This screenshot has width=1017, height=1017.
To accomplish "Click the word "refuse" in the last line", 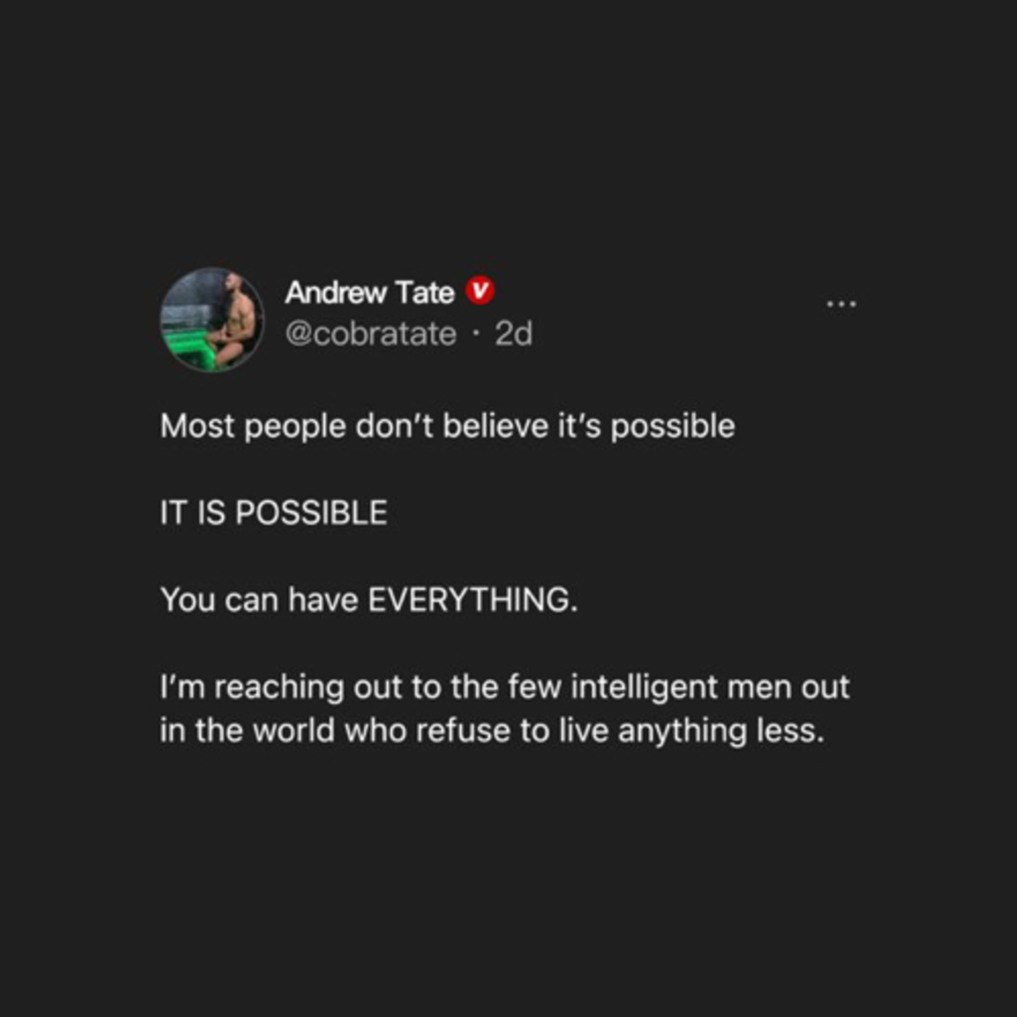I will pos(463,731).
